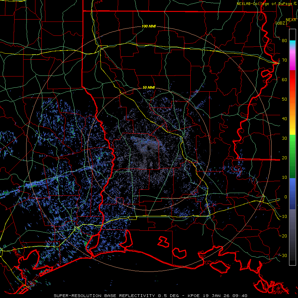The height and width of the screenshot is (298, 298).
Task: Click the 100 NMI range ring label
Action: tap(149, 26)
